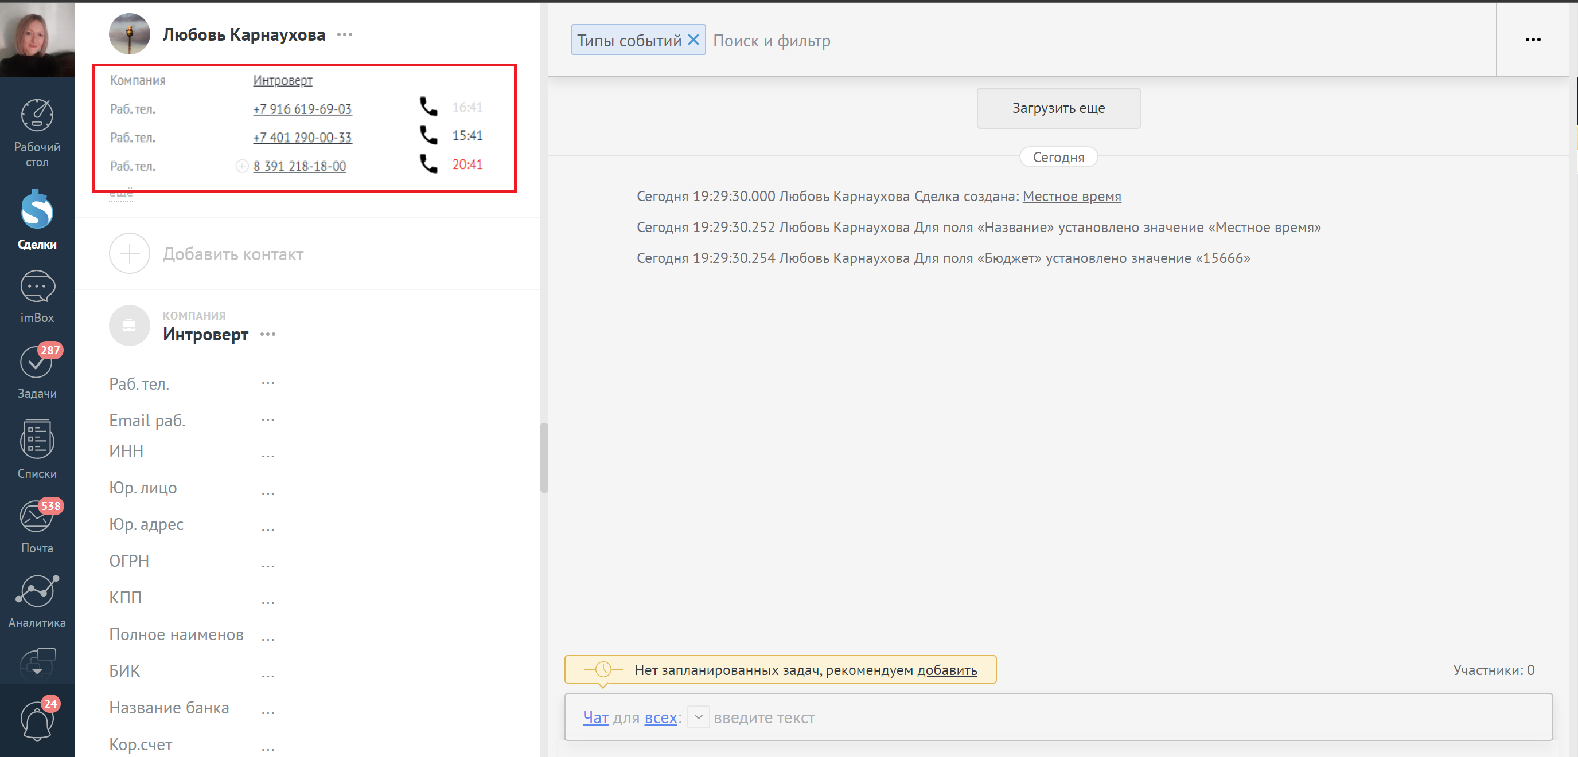This screenshot has width=1578, height=757.
Task: Click the всех recipient link
Action: (660, 717)
